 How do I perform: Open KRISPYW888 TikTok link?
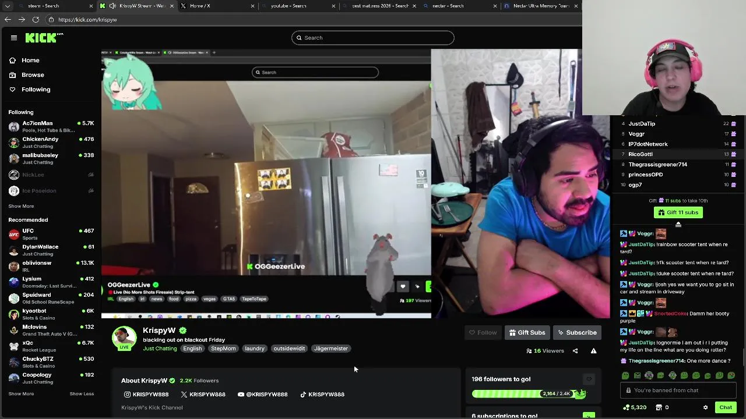point(322,395)
